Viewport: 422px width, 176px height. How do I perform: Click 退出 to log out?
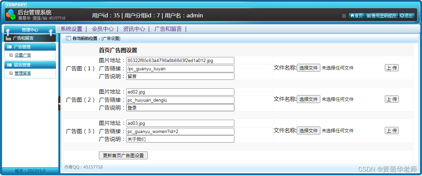[x=407, y=16]
